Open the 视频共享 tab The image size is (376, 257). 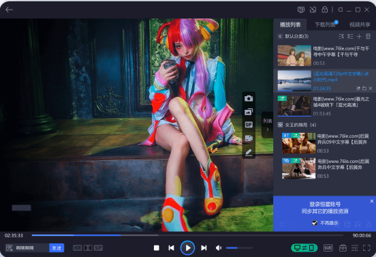[360, 25]
